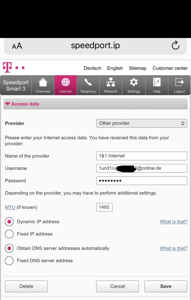Open the Overview house icon
Screen dimensions: 191x300
(43, 82)
